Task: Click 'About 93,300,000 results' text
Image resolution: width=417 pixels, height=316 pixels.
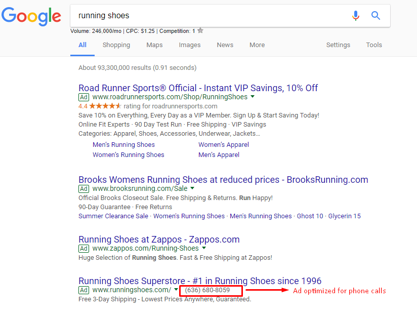Action: pyautogui.click(x=138, y=68)
